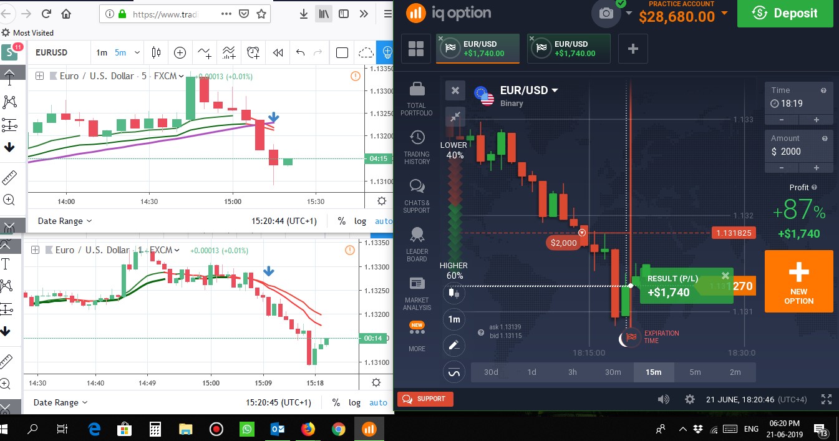The image size is (839, 441).
Task: Select patterns drawing tool in upper chart sidebar
Action: [9, 102]
